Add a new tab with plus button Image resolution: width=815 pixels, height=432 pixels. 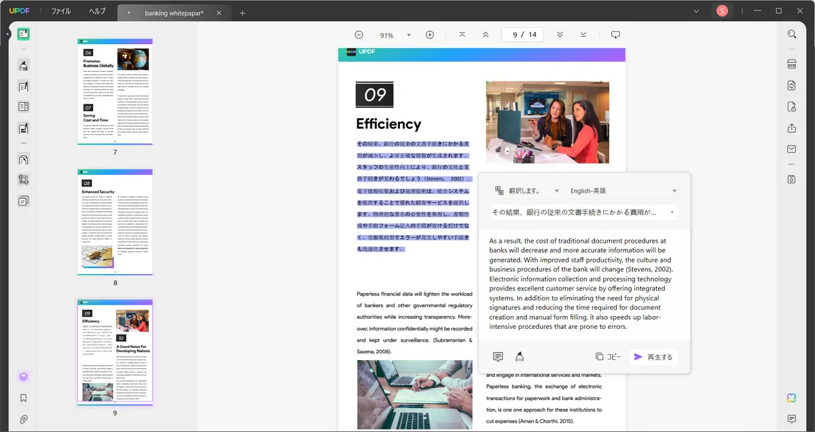click(242, 13)
